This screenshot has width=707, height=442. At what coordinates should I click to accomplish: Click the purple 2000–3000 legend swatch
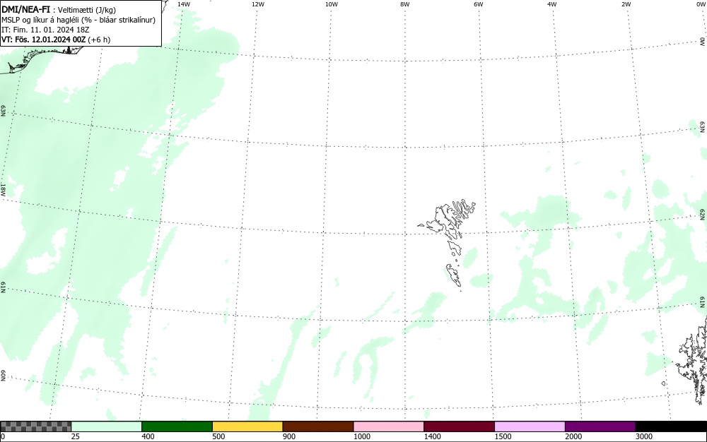coord(600,426)
